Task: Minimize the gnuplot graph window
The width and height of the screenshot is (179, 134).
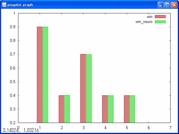Action: click(161, 5)
